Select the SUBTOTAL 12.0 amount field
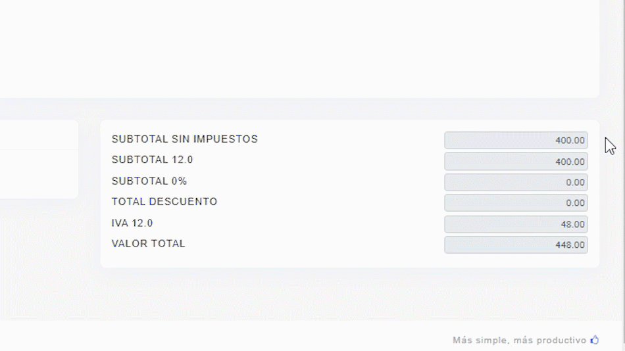This screenshot has height=351, width=625. 516,161
